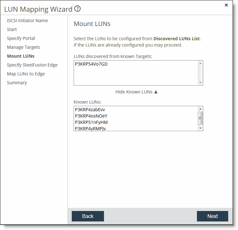Select Mount LUNs in the sidebar
The height and width of the screenshot is (230, 238).
point(21,56)
